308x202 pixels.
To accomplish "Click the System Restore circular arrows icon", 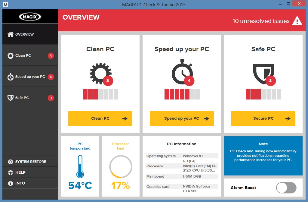I will click(11, 162).
